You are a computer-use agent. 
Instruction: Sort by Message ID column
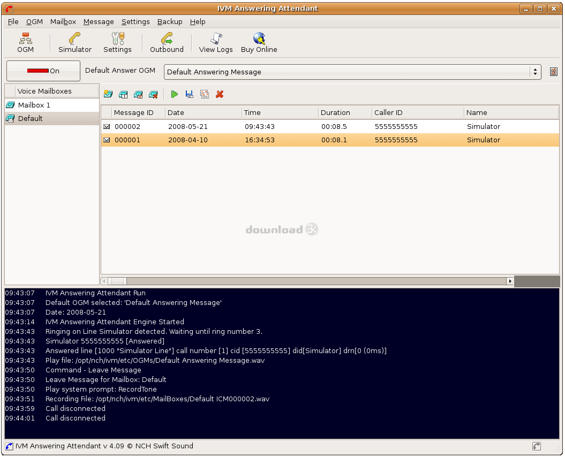pos(138,113)
